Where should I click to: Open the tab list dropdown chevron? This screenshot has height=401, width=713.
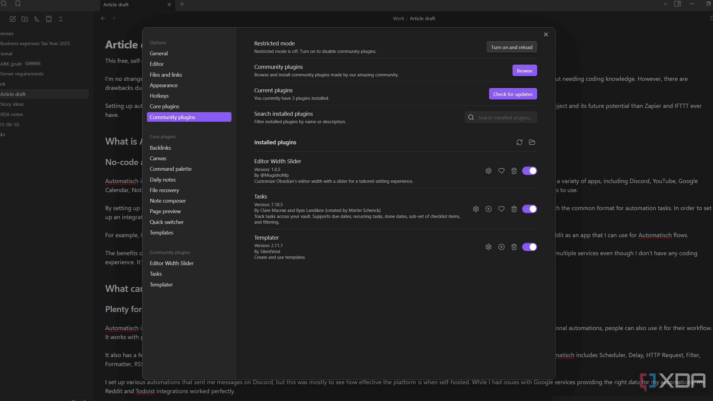pyautogui.click(x=666, y=4)
